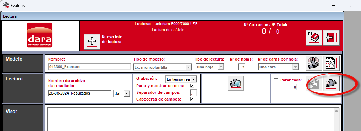The width and height of the screenshot is (361, 131).
Task: Click the start reading scanner icon at right
Action: click(x=331, y=84)
